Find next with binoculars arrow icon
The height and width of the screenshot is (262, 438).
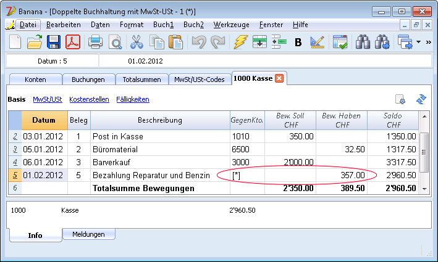pos(382,42)
